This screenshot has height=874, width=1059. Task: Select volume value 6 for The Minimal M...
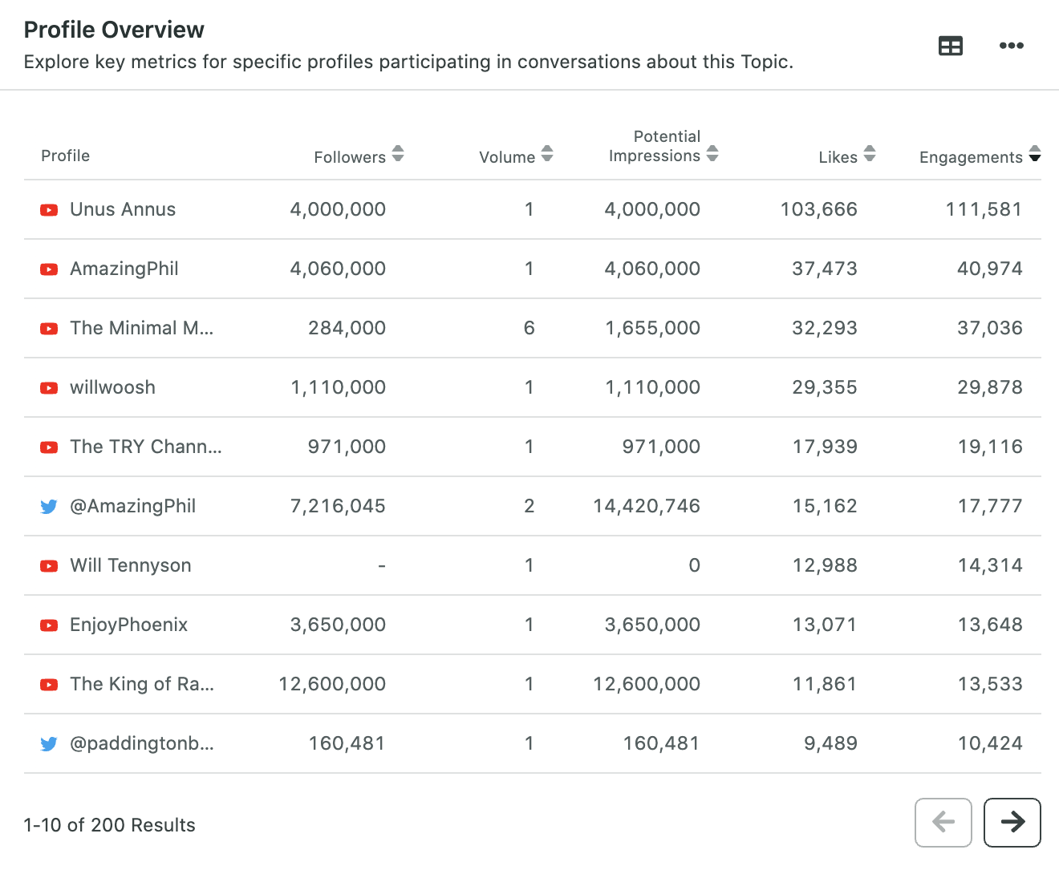(x=529, y=328)
